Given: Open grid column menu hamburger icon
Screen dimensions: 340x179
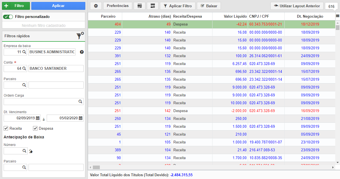Looking at the screenshot, I should pyautogui.click(x=337, y=16).
